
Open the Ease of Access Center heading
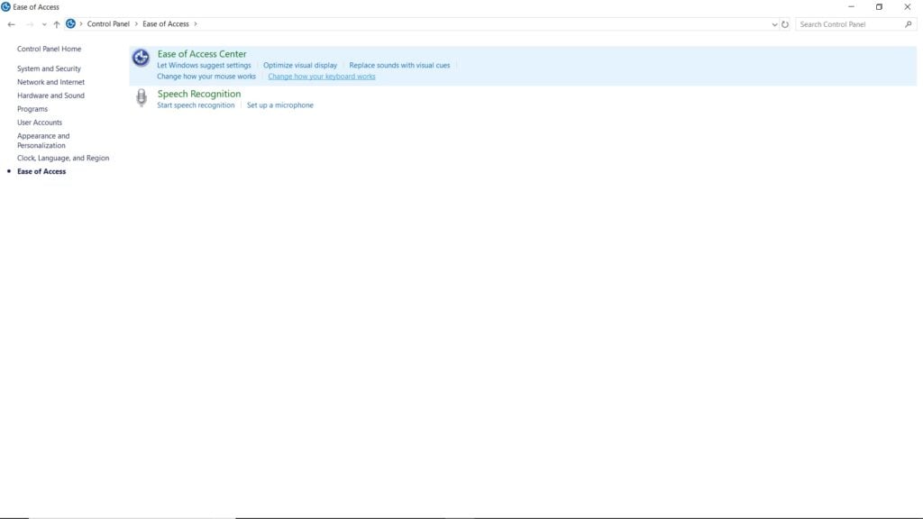pos(202,54)
